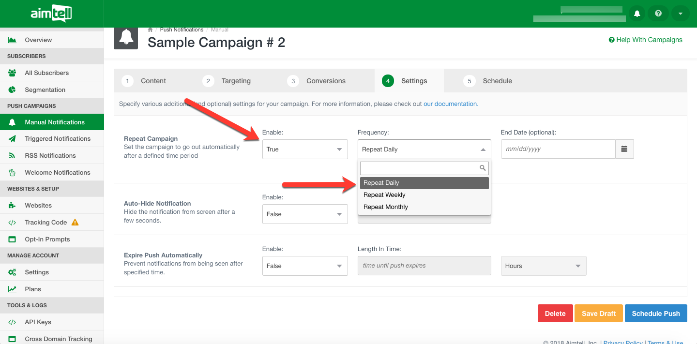697x344 pixels.
Task: Open the account caret menu in header
Action: 680,14
